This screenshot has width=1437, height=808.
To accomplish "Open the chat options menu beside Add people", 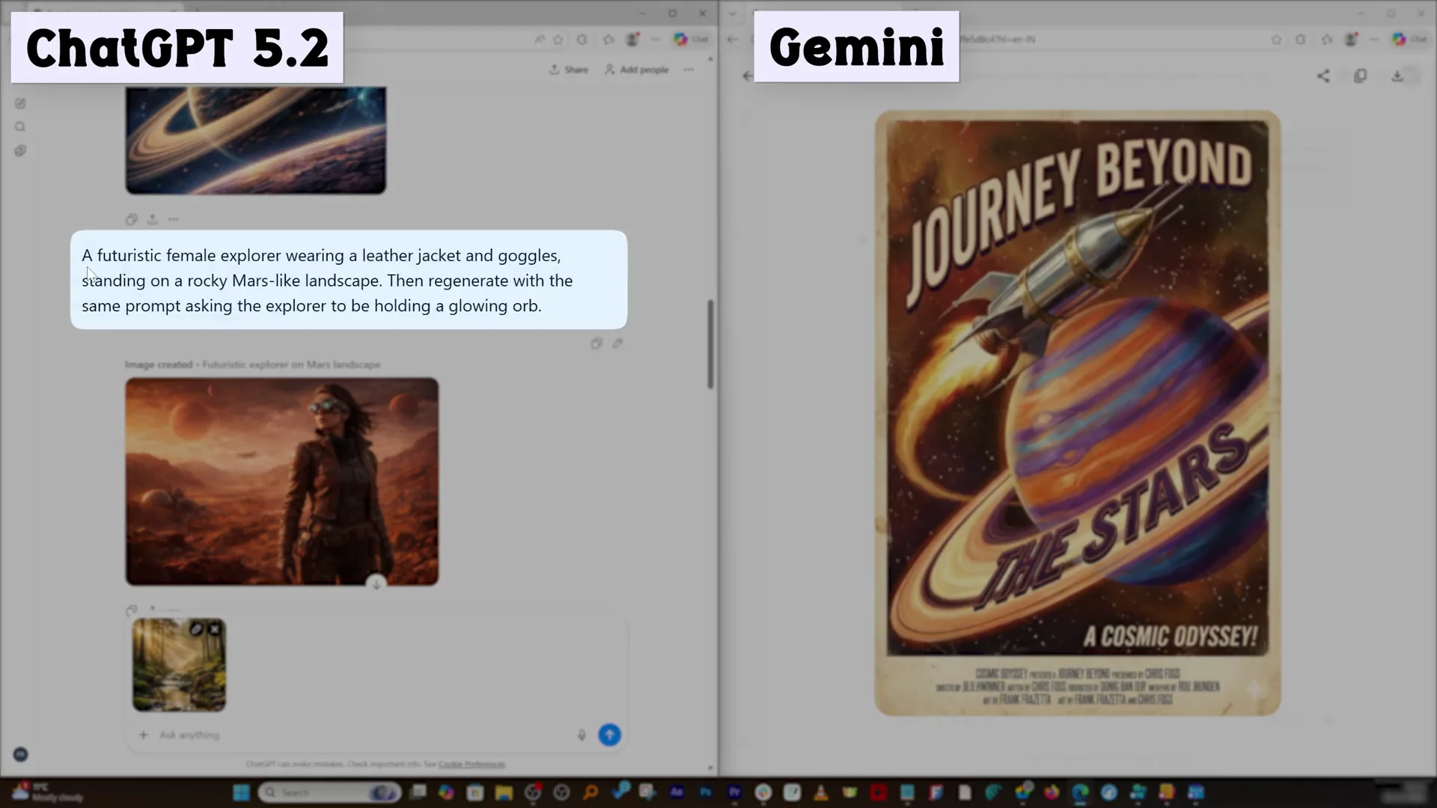I will pyautogui.click(x=689, y=69).
